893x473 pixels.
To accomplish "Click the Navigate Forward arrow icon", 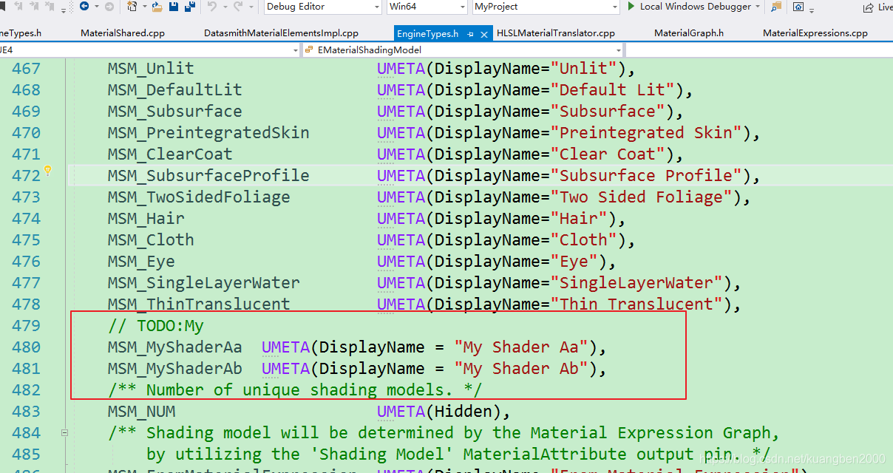I will point(109,7).
